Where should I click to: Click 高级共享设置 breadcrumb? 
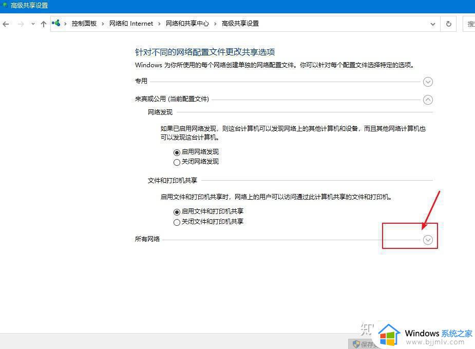pyautogui.click(x=240, y=24)
